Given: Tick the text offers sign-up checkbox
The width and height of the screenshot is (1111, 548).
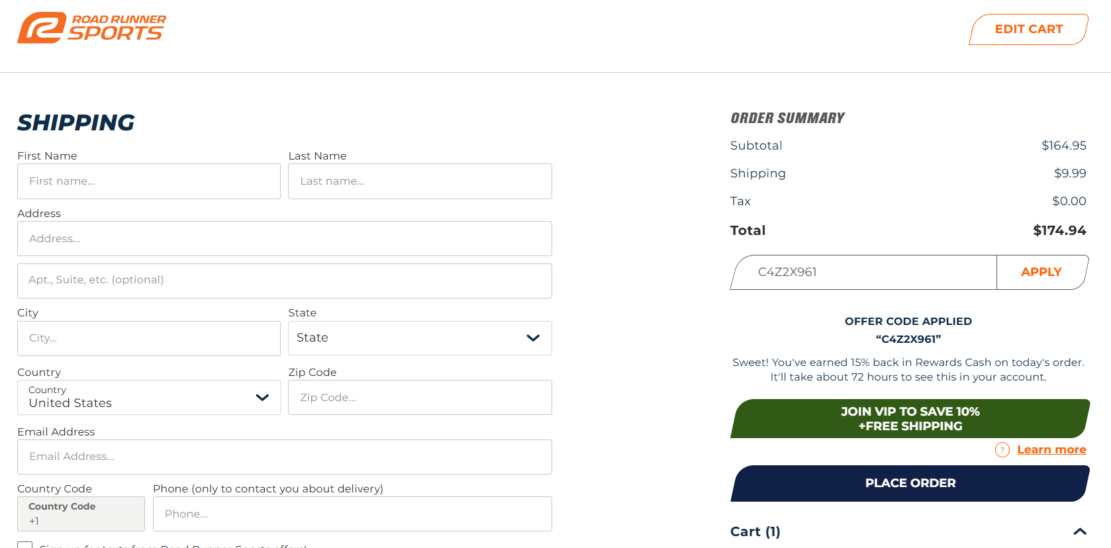Looking at the screenshot, I should tap(25, 545).
